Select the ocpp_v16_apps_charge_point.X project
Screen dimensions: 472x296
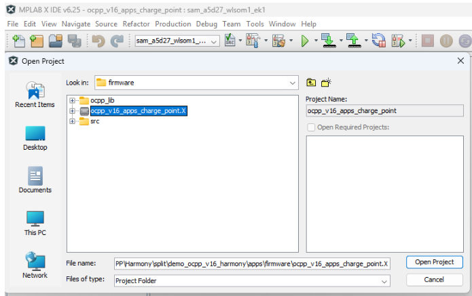coord(139,111)
